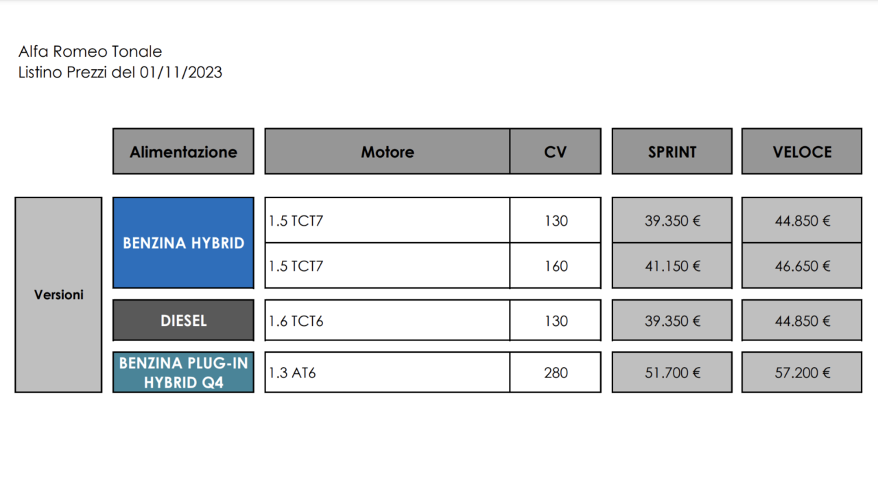Screen dimensions: 878x483
Task: Click the Diesel row 44.850 € price
Action: point(801,320)
